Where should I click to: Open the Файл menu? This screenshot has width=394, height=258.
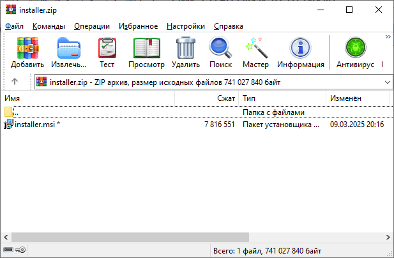click(x=14, y=26)
